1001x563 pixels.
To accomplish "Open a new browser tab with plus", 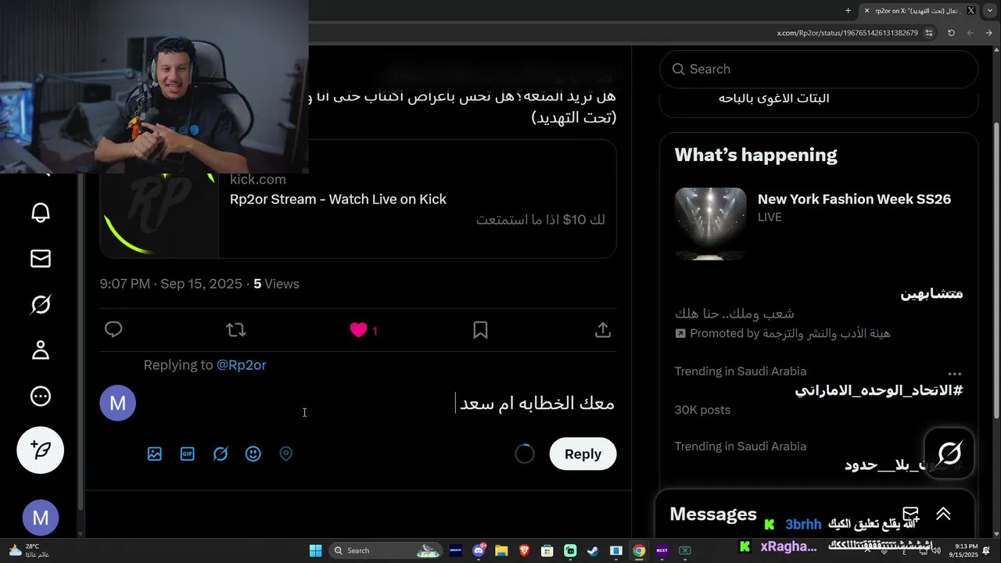I will (848, 11).
